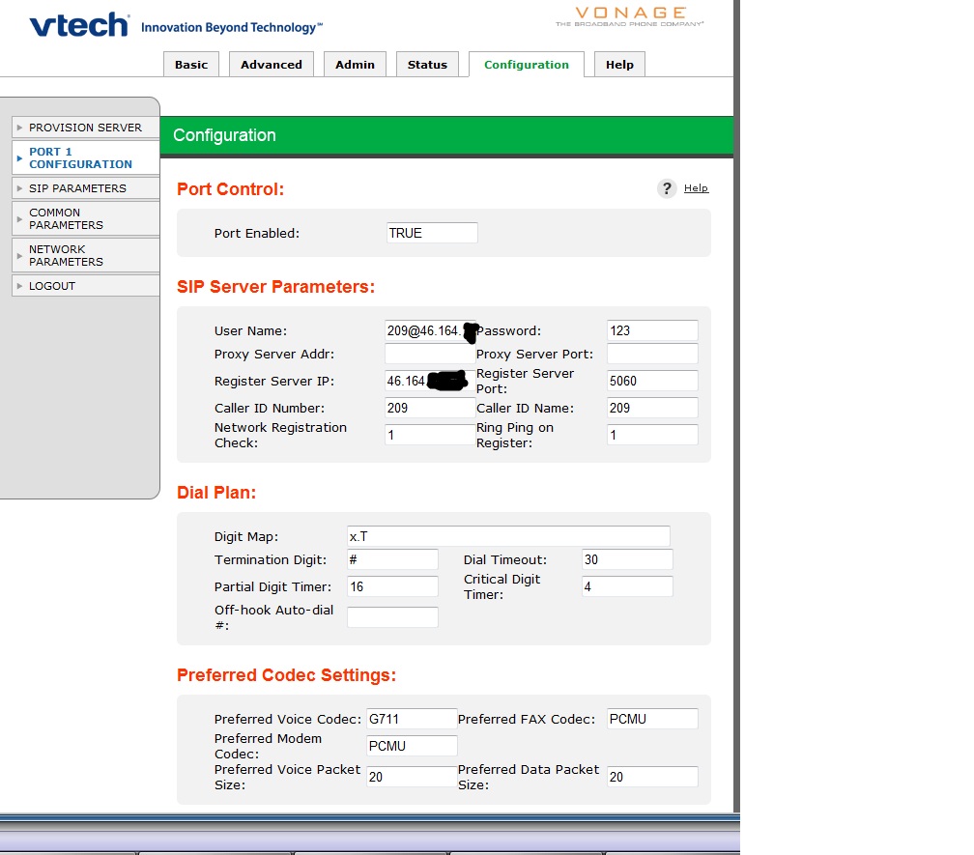
Task: Focus the Password input field
Action: tap(652, 330)
